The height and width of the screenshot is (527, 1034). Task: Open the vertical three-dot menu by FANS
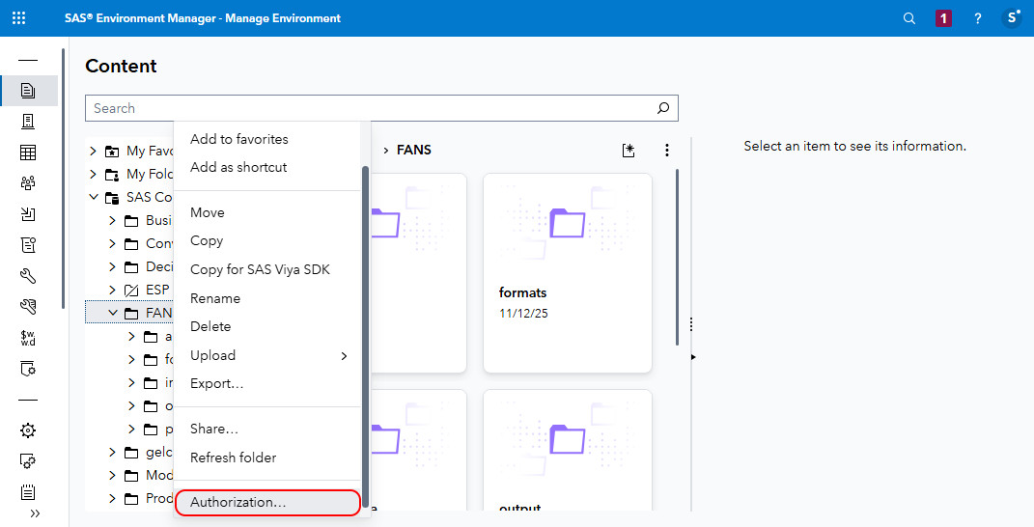(667, 151)
